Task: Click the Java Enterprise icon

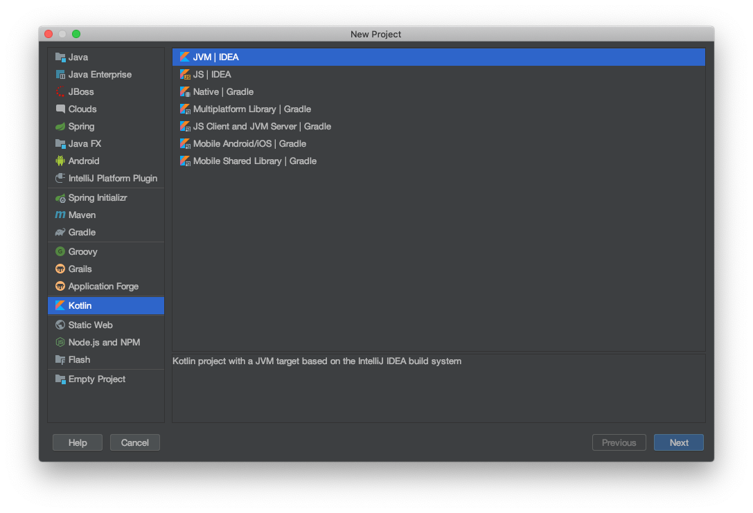Action: pos(60,74)
